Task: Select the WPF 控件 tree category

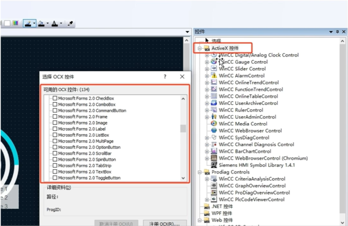Action: (222, 213)
